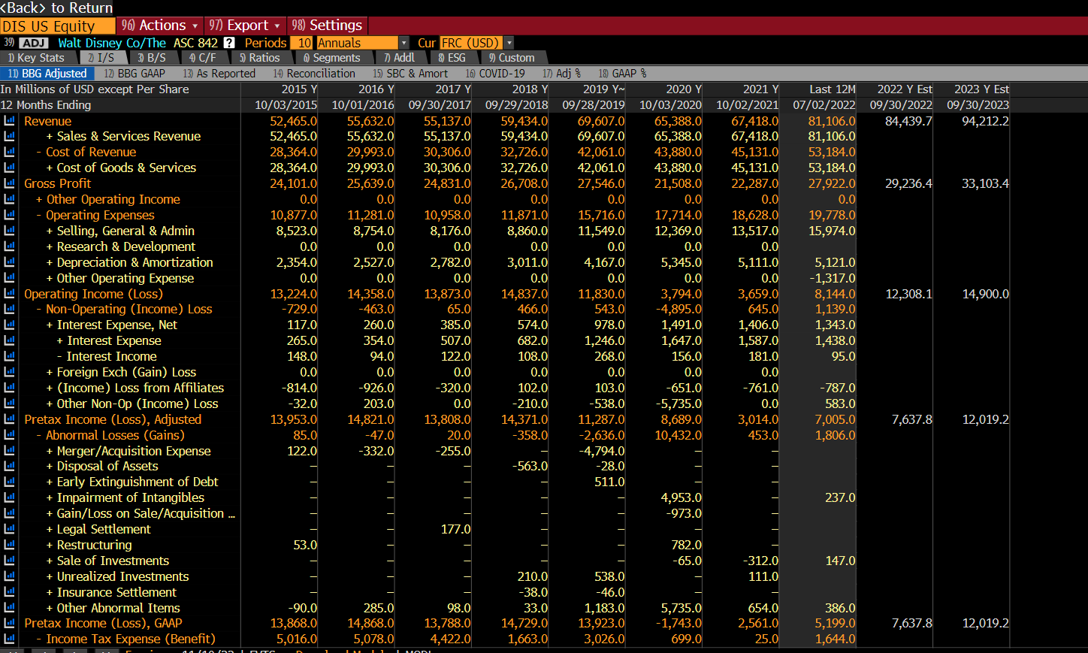The height and width of the screenshot is (653, 1088).
Task: Chart the Interest Expense, Net row
Action: 9,325
